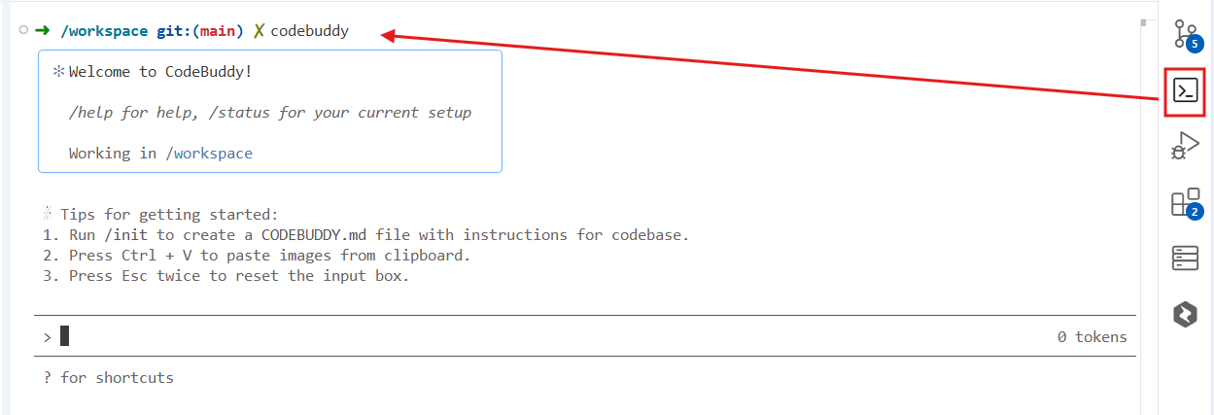Image resolution: width=1214 pixels, height=415 pixels.
Task: Open the database server panel icon
Action: pyautogui.click(x=1185, y=258)
